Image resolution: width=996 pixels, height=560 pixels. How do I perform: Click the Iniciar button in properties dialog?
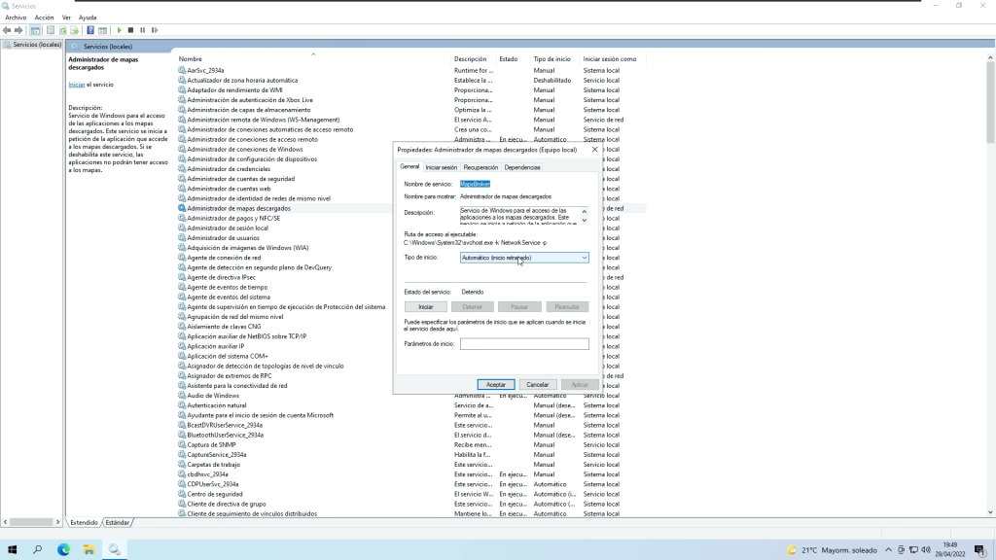coord(425,306)
